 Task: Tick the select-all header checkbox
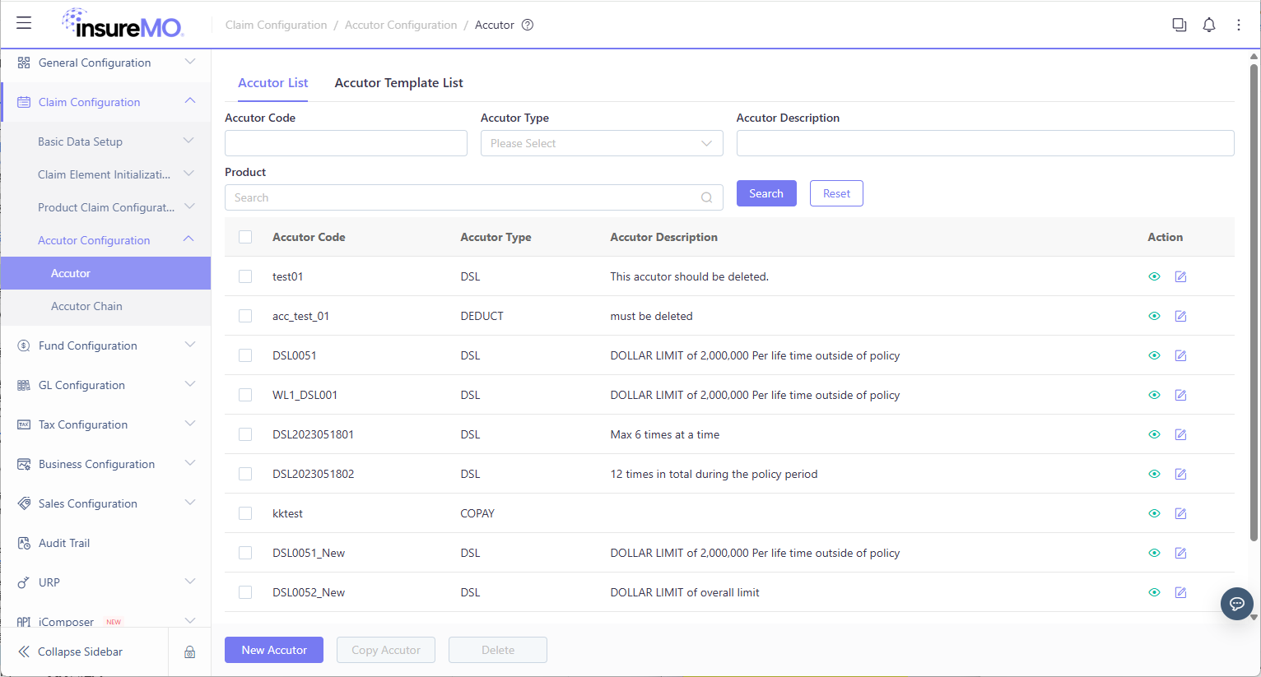pos(245,237)
